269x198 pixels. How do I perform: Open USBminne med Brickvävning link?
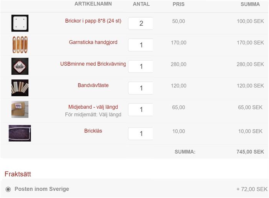pyautogui.click(x=93, y=64)
